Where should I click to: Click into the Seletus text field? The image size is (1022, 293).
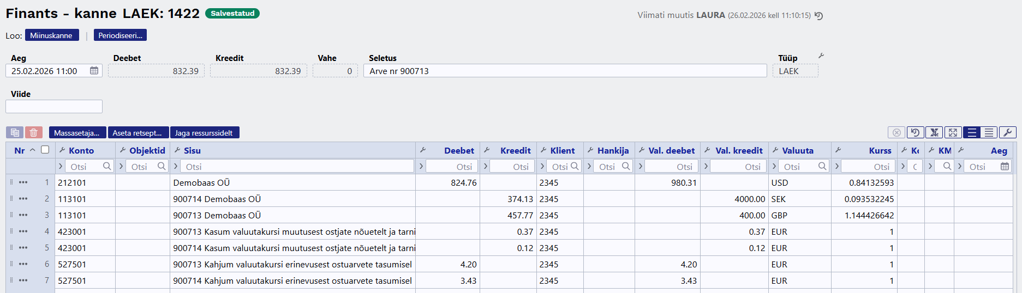pos(565,71)
